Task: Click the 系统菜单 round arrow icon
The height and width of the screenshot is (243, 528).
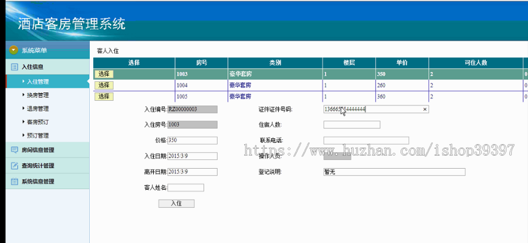Action: (13, 50)
